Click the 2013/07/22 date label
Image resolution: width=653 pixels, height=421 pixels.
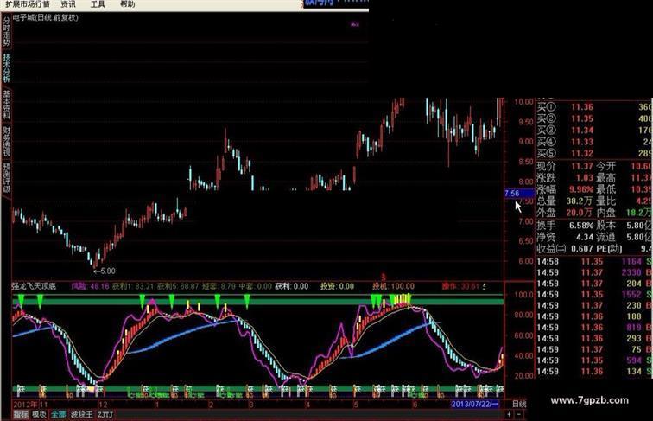click(475, 404)
